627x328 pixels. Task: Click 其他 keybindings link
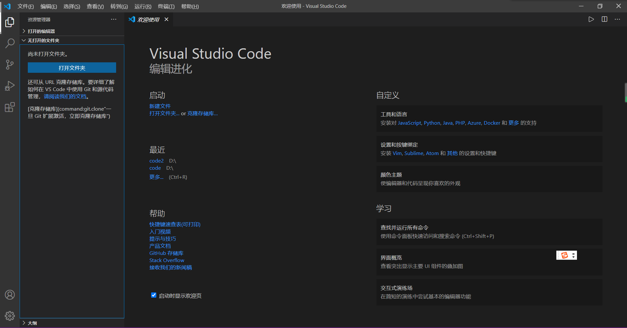452,153
